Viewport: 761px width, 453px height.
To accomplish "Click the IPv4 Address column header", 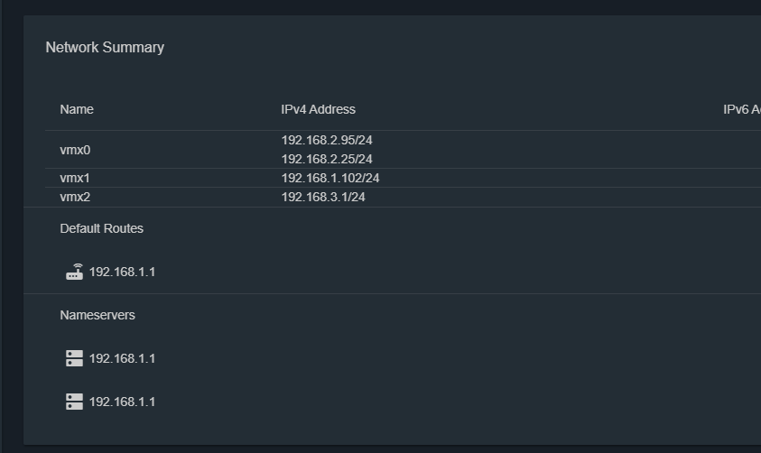I will point(319,109).
